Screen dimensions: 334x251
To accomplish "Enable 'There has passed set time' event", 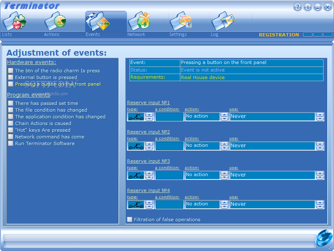I will [x=11, y=103].
